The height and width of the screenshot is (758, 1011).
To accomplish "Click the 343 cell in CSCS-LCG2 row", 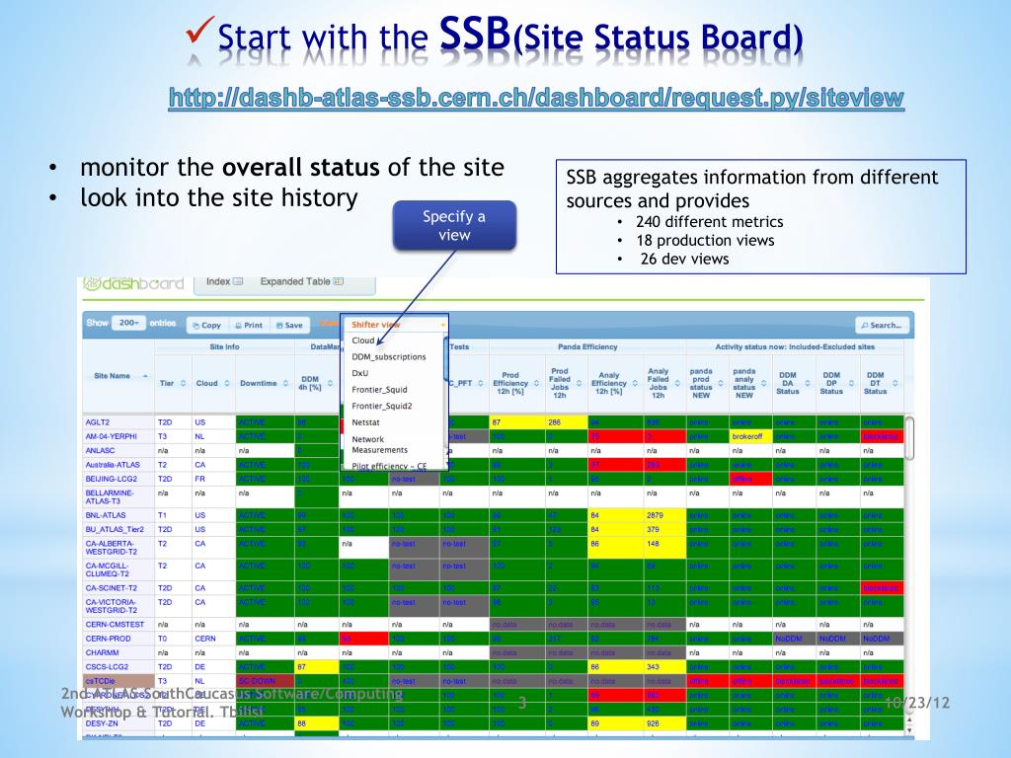I will point(664,667).
